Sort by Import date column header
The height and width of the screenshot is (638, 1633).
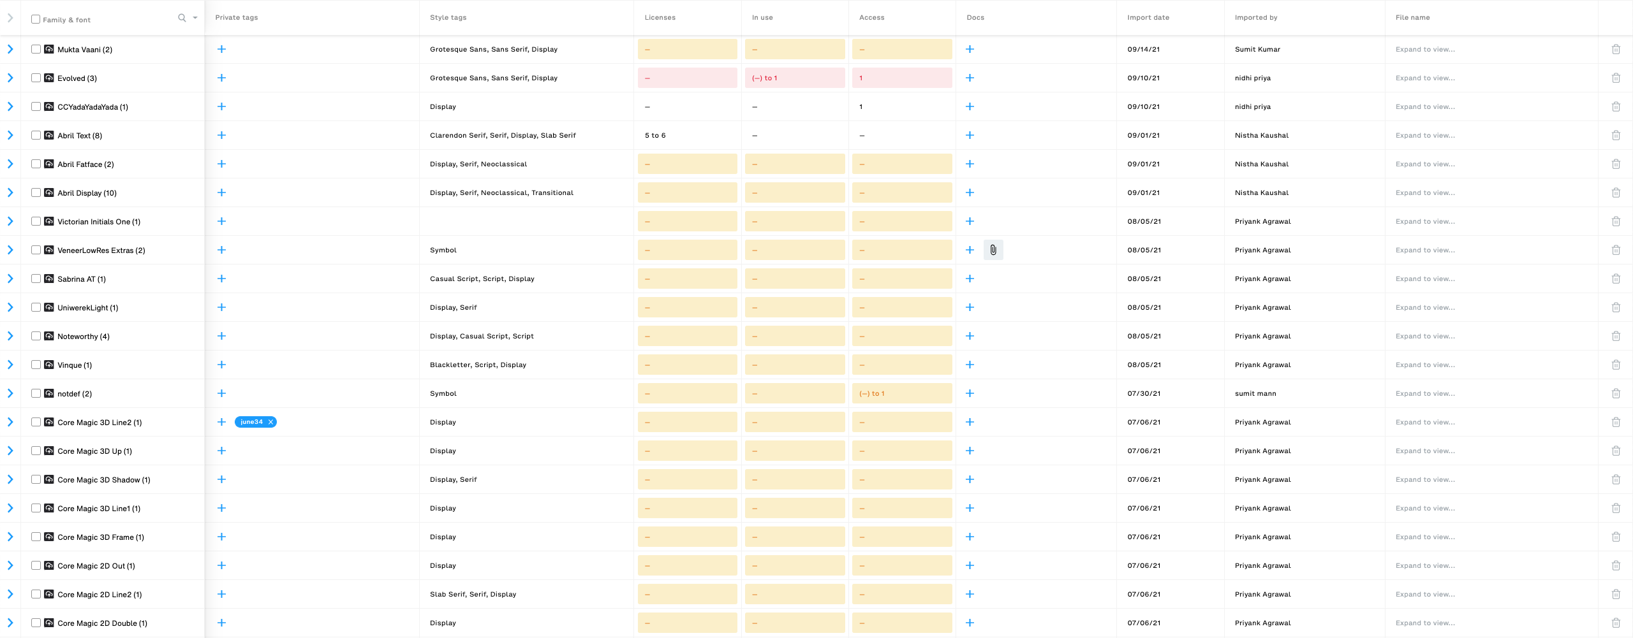pos(1148,17)
